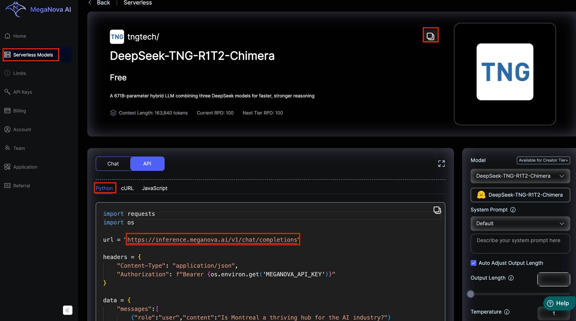576x321 pixels.
Task: Switch to the cURL code tab
Action: [x=127, y=188]
